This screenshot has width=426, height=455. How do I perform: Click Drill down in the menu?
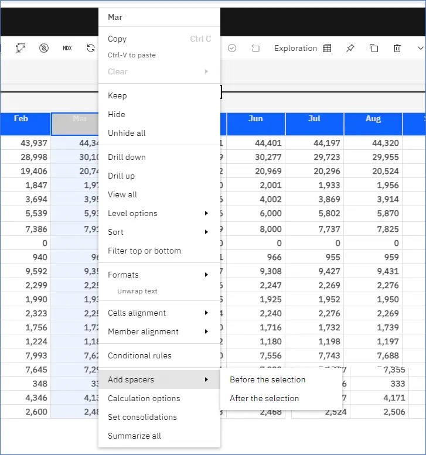click(159, 157)
